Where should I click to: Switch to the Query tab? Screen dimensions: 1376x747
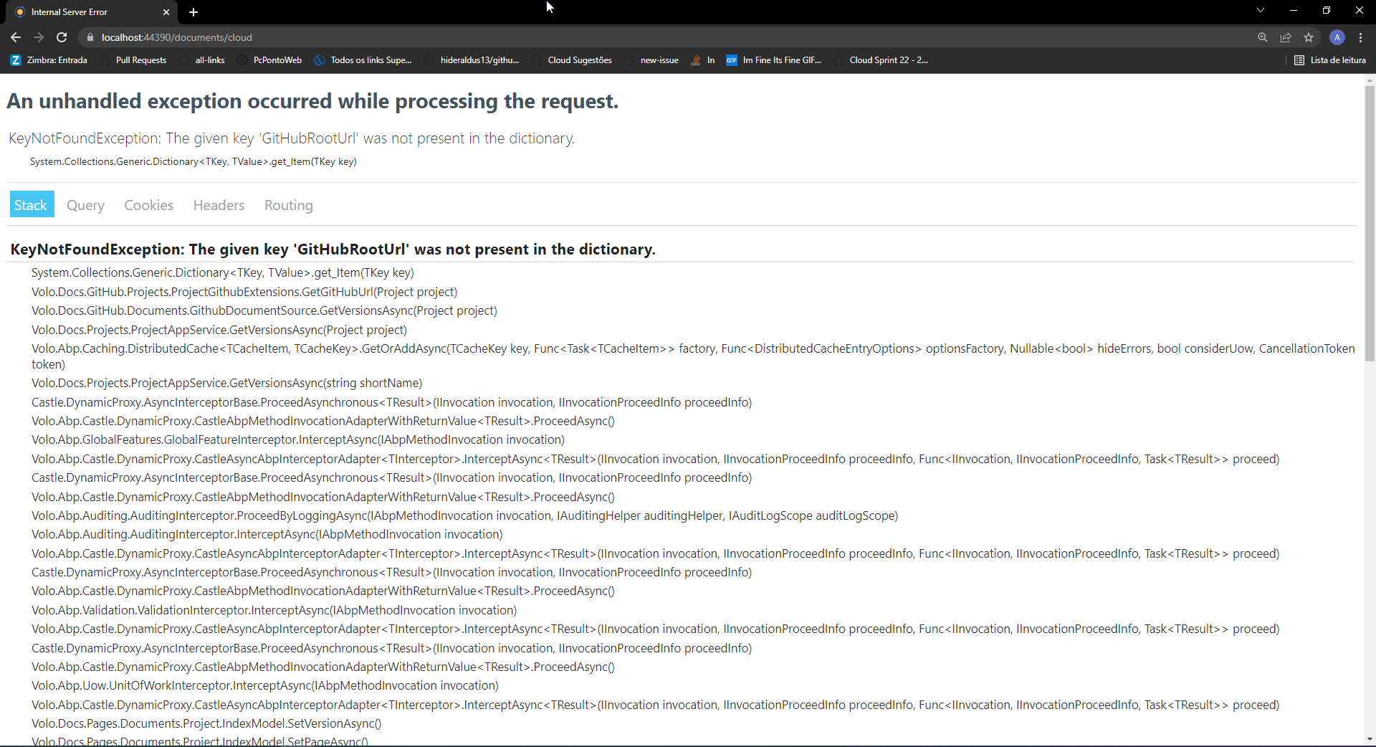[x=85, y=205]
